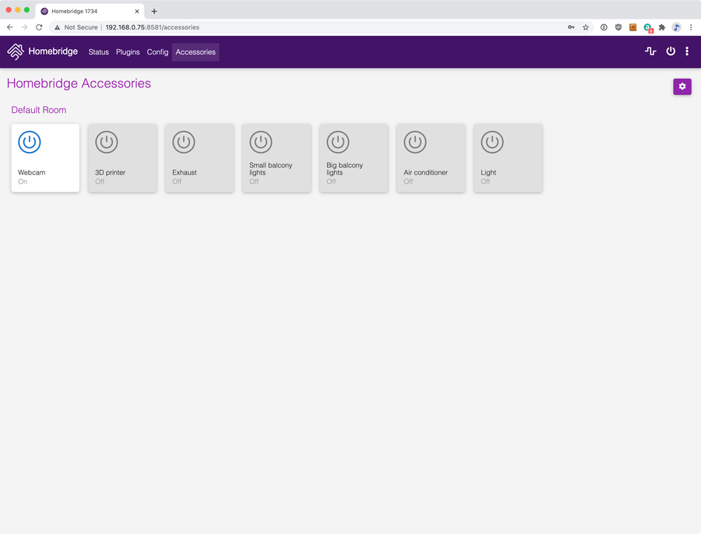Screen dimensions: 701x534
Task: Switch on the Exhaust accessory
Action: click(x=184, y=142)
